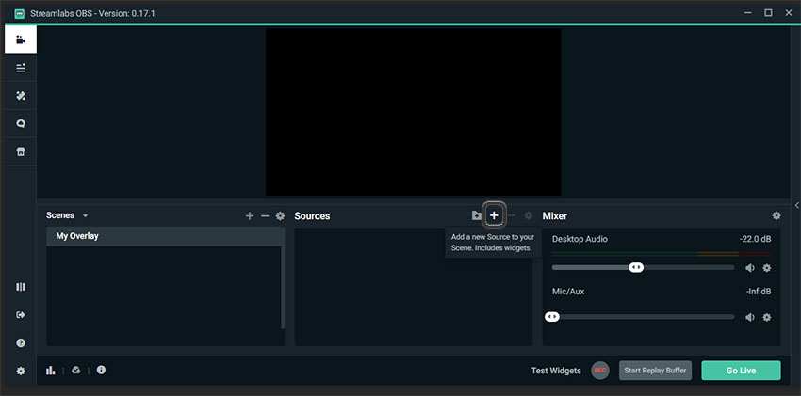Open Mic/Aux settings gear
The width and height of the screenshot is (801, 396).
pos(767,317)
